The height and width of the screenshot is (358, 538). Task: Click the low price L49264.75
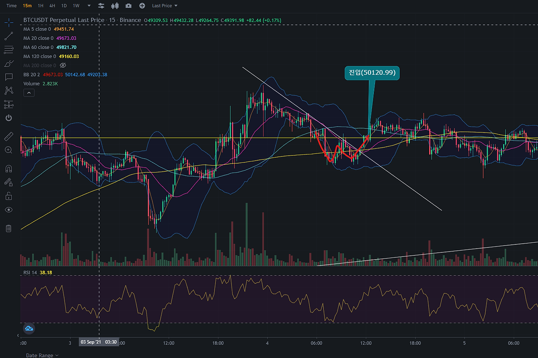coord(207,20)
